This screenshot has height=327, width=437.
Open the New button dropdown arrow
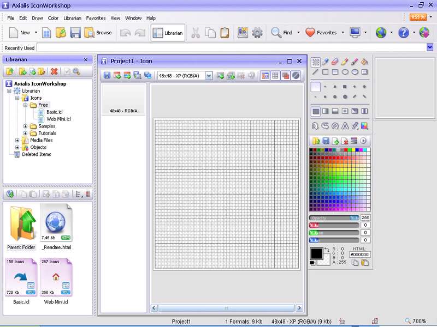tap(36, 33)
